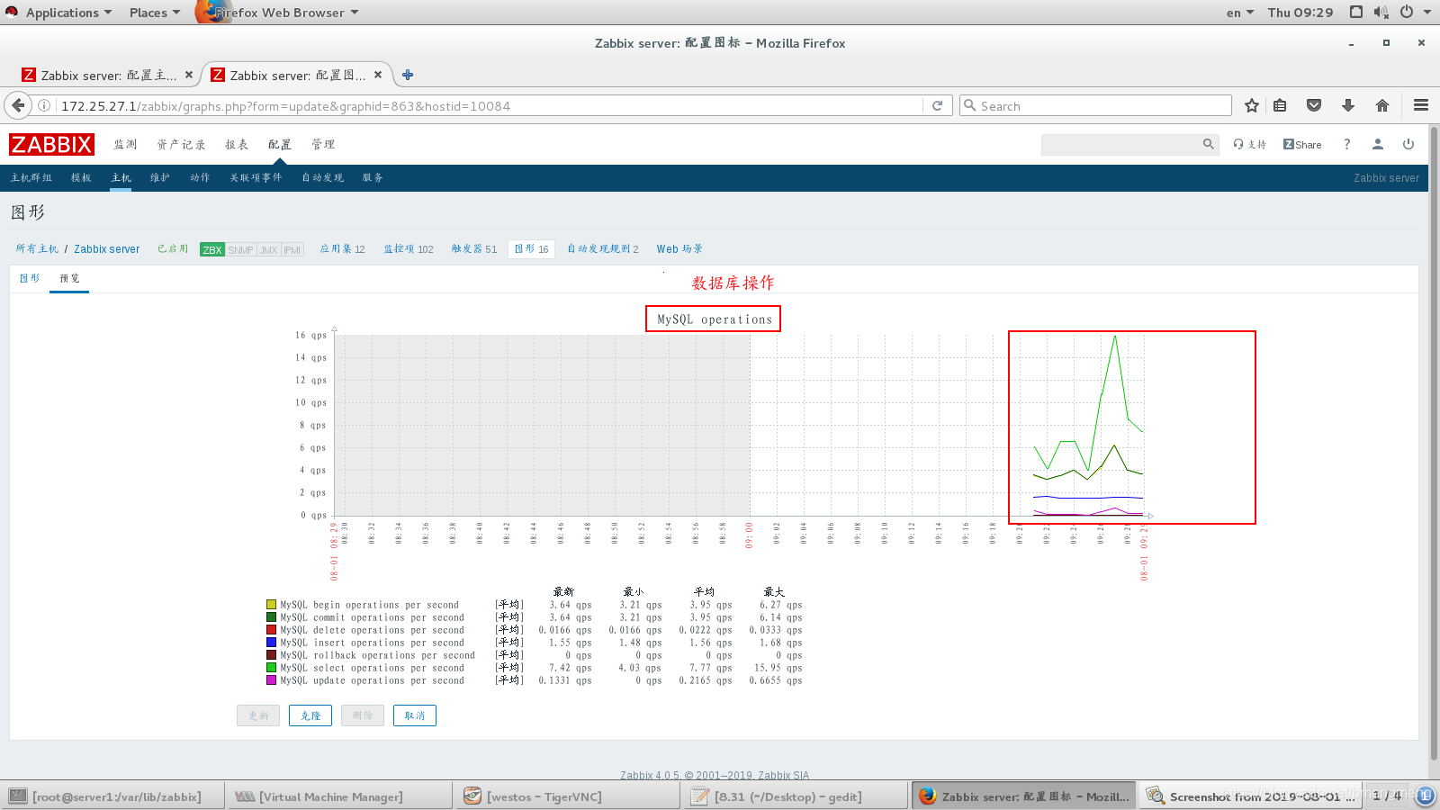Open the Firefox hamburger menu
1440x810 pixels.
1421,105
